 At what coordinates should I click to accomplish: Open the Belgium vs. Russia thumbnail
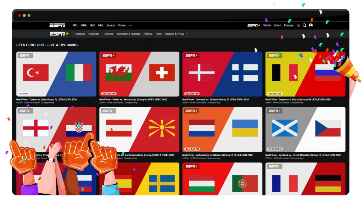[x=305, y=74]
